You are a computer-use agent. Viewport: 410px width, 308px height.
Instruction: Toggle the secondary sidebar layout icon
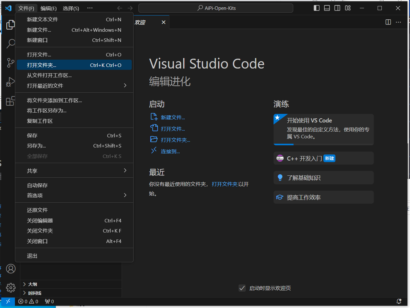337,8
